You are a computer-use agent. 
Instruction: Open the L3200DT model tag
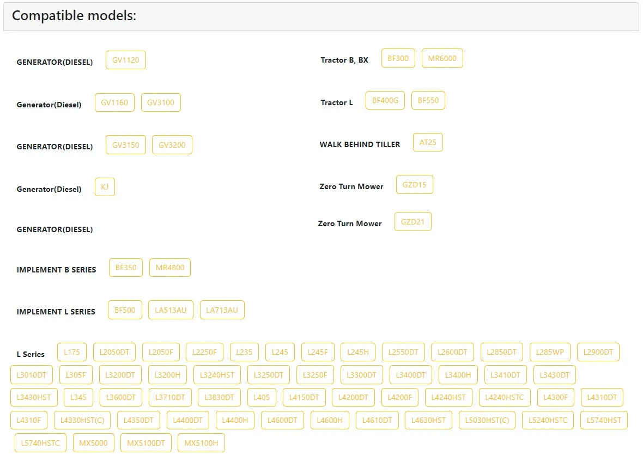120,375
